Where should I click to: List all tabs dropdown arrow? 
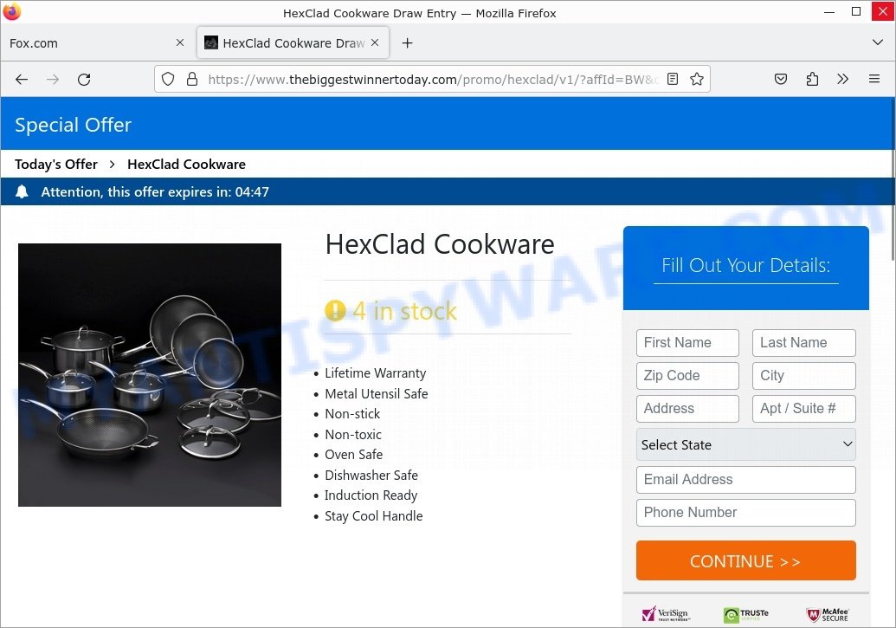coord(878,42)
